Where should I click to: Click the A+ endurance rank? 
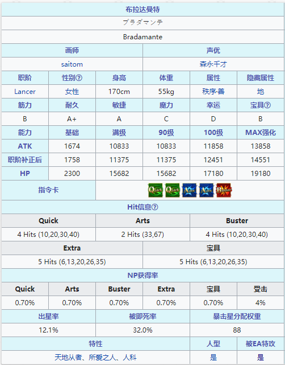[72, 119]
